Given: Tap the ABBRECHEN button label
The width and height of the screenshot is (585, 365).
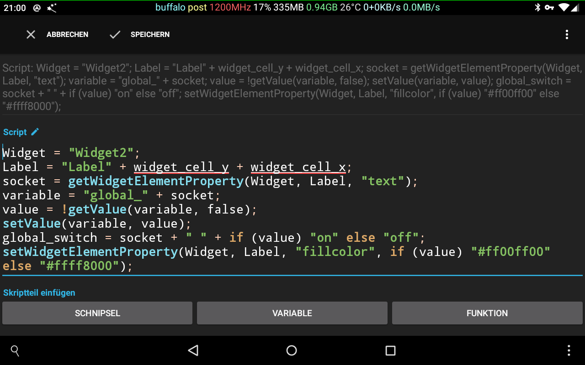Looking at the screenshot, I should pyautogui.click(x=67, y=35).
